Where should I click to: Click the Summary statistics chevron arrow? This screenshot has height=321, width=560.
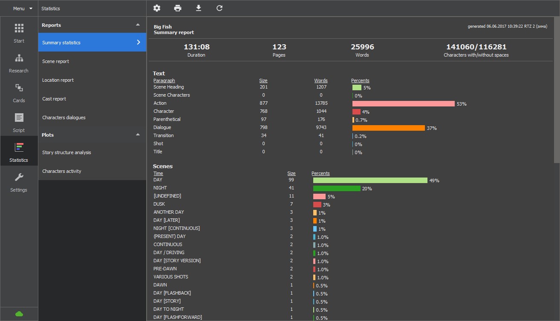[138, 43]
